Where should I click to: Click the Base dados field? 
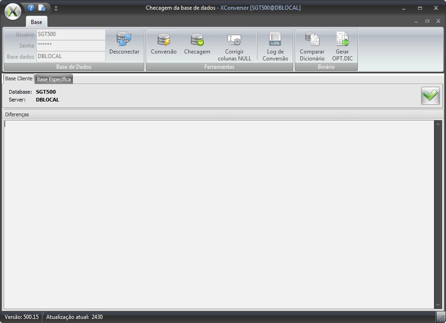71,56
